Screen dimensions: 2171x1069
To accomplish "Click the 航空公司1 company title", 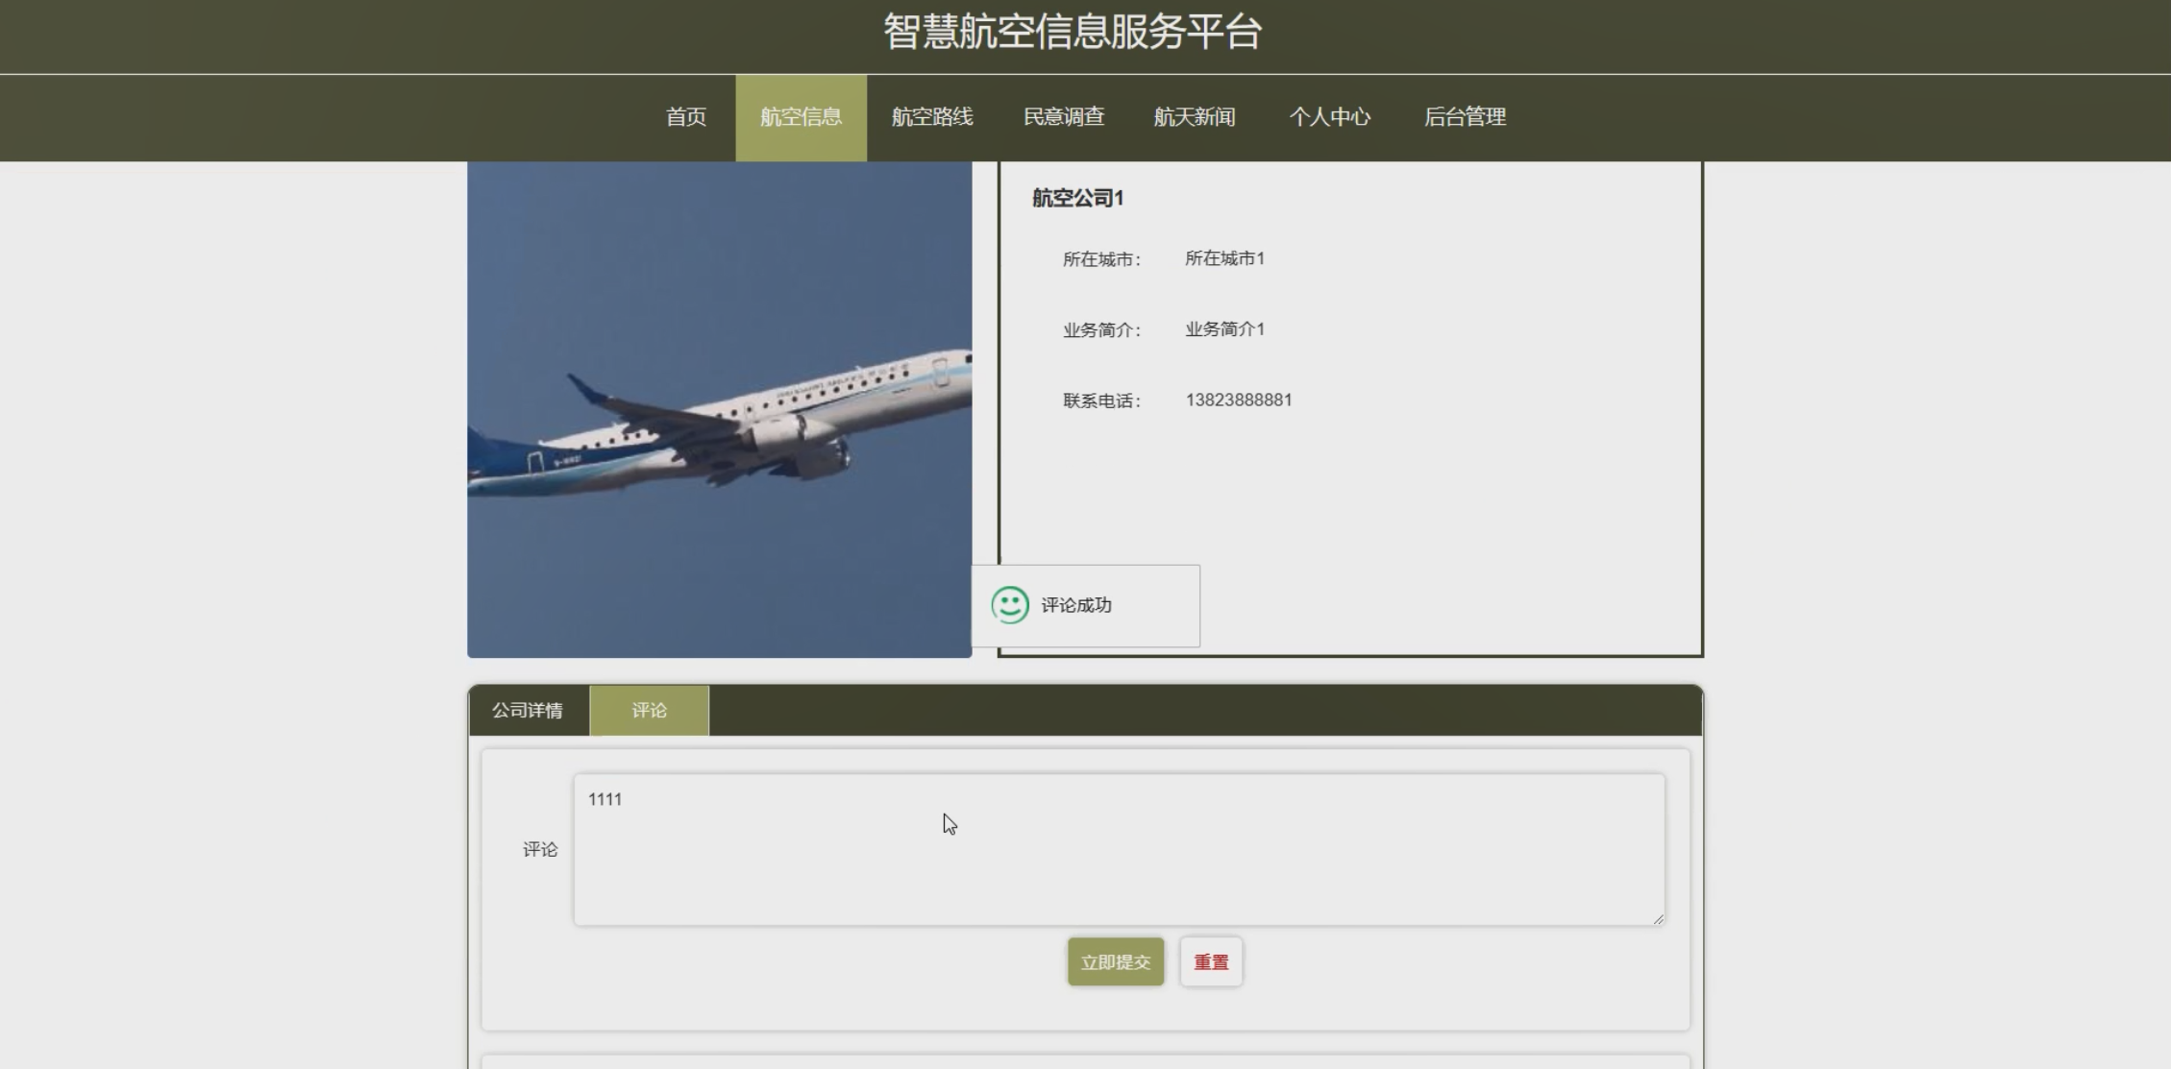I will click(1077, 198).
